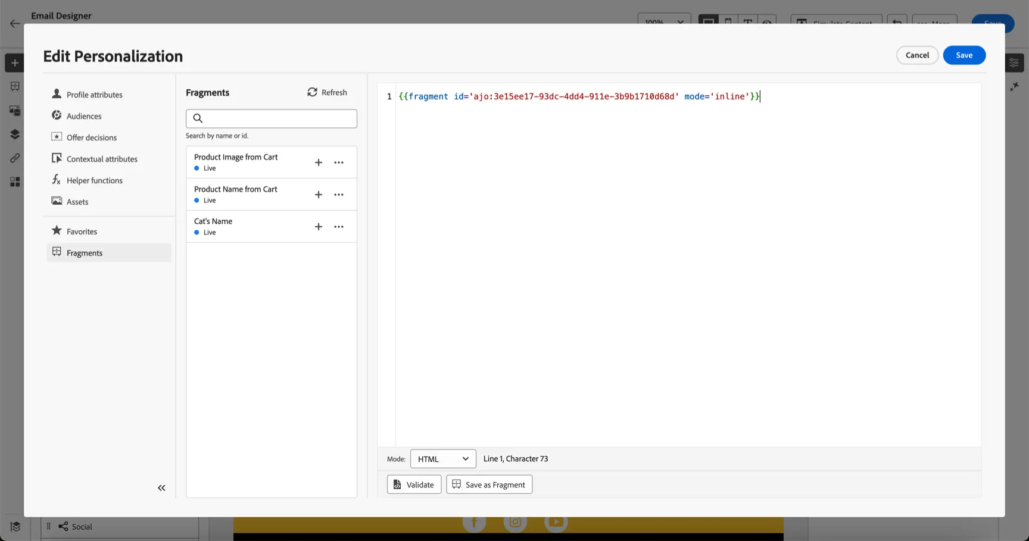Save the personalization in the dialog
Viewport: 1029px width, 541px height.
[964, 55]
